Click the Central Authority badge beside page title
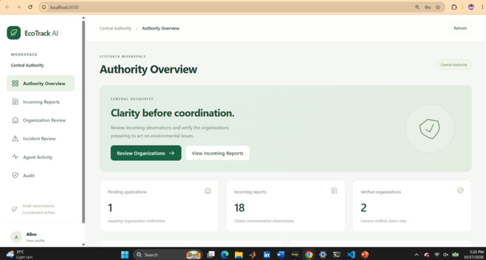Screen dimensions: 486x260 (454, 64)
